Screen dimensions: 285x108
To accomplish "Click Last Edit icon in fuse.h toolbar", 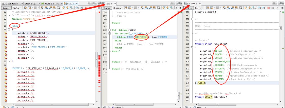I will click(126, 8).
